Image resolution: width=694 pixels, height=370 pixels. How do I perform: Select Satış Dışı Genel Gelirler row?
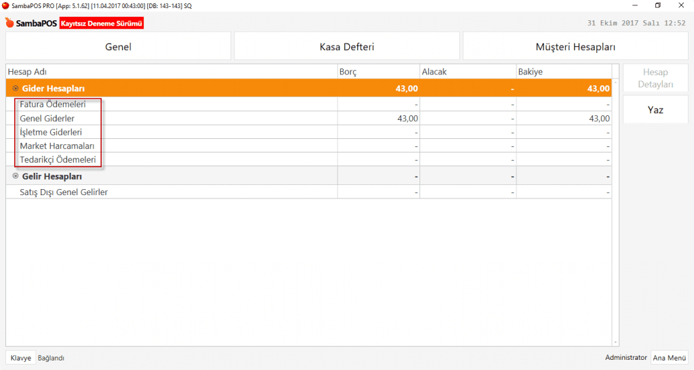64,192
